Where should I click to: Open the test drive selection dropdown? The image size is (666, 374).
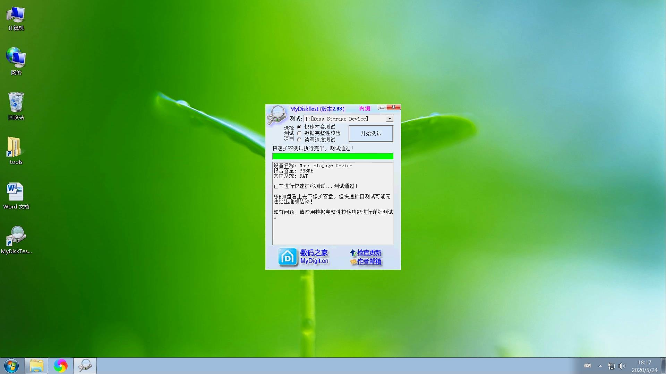390,118
